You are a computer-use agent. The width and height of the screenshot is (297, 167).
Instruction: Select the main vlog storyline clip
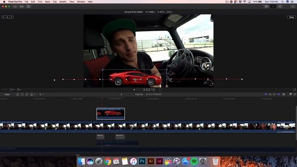tap(138, 127)
